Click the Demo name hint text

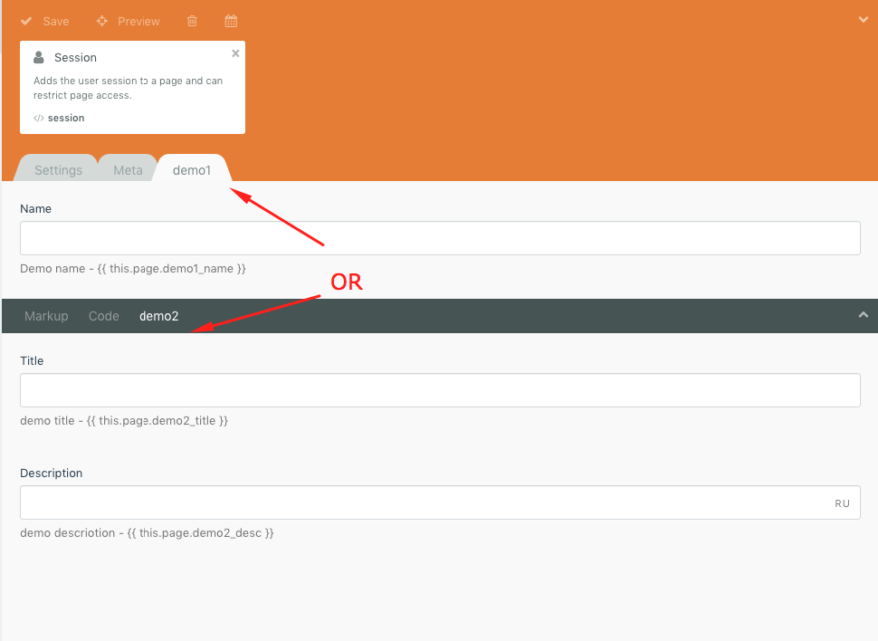(133, 269)
